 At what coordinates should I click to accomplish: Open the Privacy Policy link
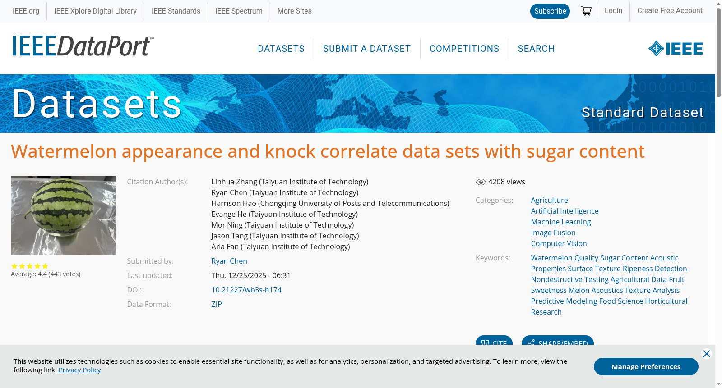(79, 370)
